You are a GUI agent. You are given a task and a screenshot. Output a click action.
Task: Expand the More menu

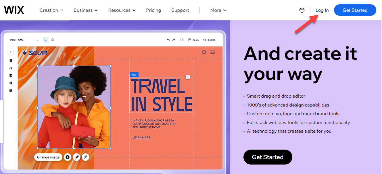pyautogui.click(x=218, y=10)
